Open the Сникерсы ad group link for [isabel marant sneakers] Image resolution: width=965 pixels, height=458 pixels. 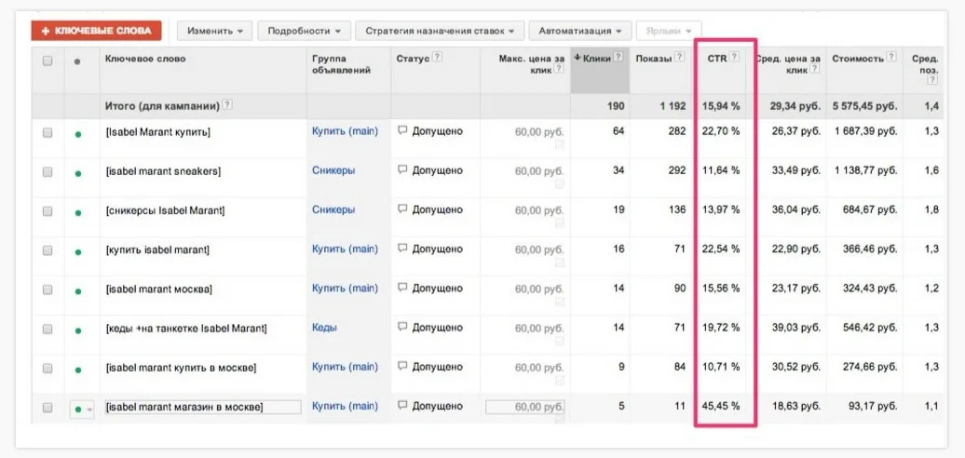pos(333,171)
